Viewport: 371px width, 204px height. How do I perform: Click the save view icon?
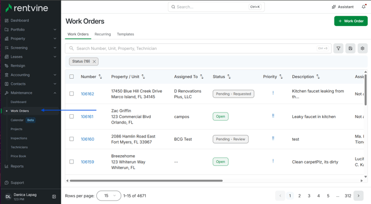351,48
